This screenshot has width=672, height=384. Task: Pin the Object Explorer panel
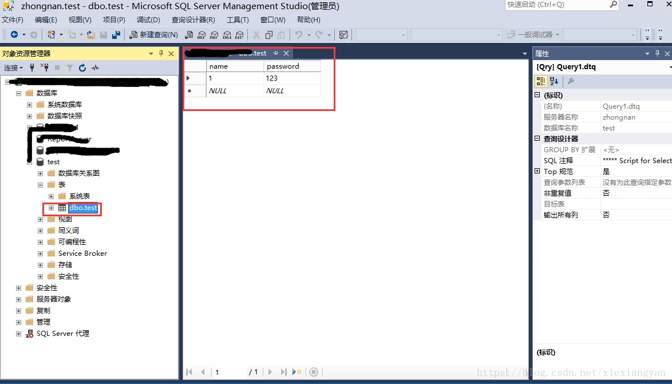[161, 53]
